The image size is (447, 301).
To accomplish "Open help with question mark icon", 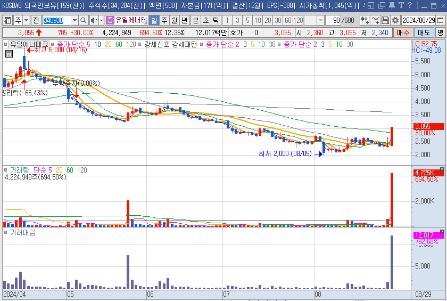I will coord(410,5).
